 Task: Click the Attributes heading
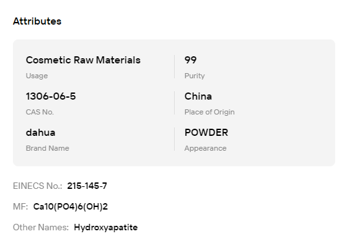37,21
